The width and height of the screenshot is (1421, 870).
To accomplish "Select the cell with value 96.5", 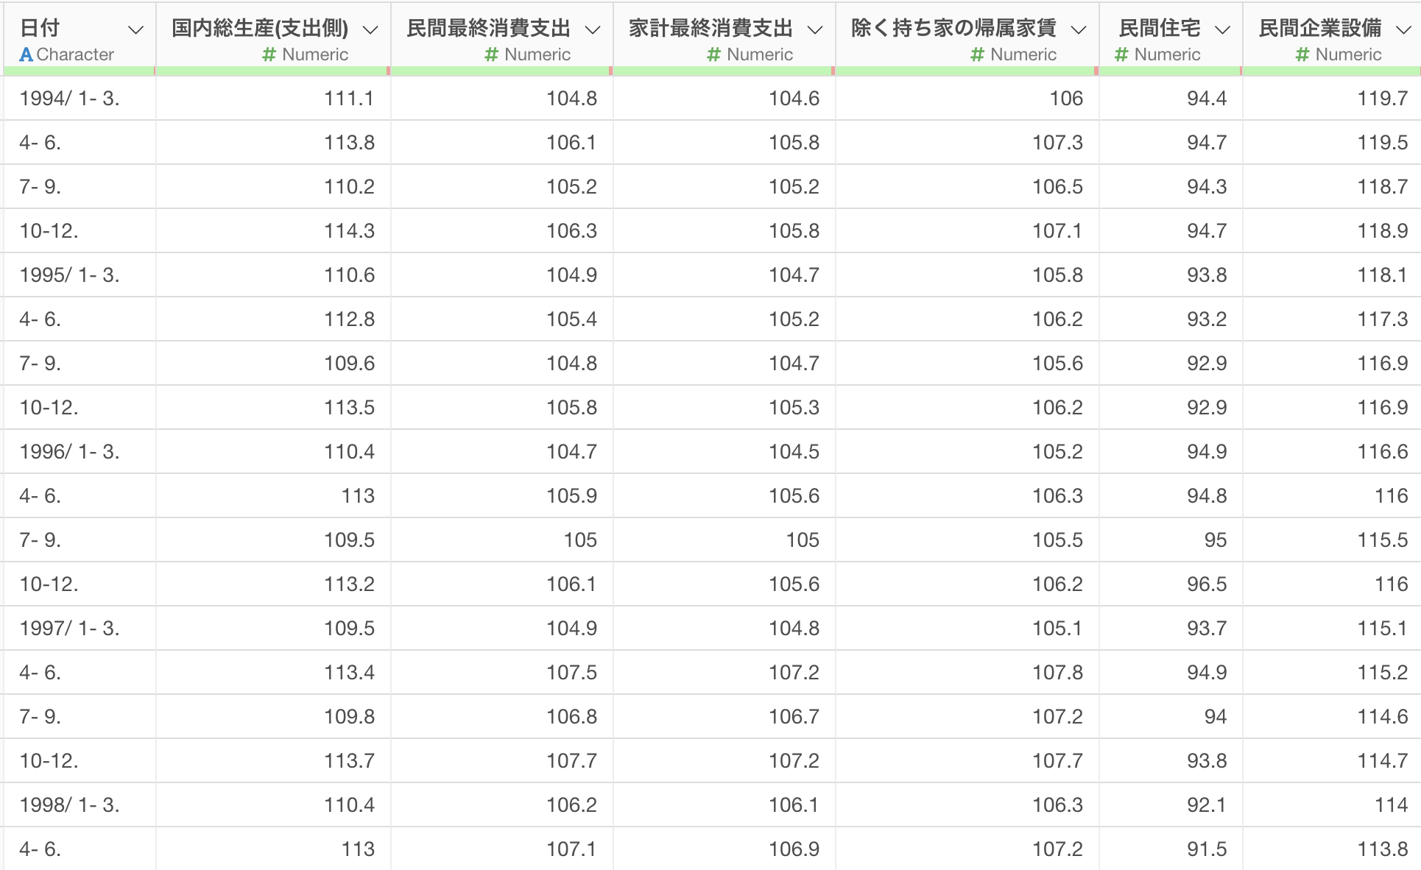I will tap(1206, 584).
